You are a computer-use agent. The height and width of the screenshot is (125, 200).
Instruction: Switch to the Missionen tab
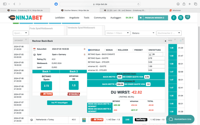coord(175,10)
